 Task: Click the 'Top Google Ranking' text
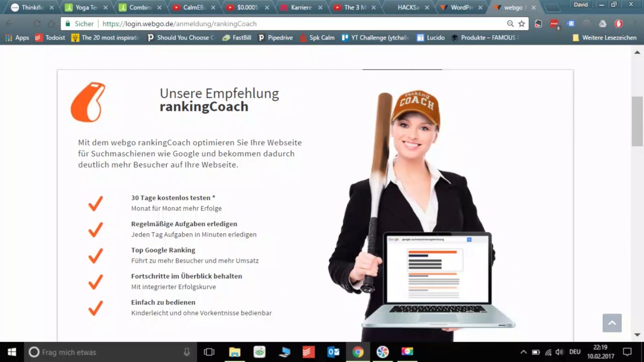163,250
